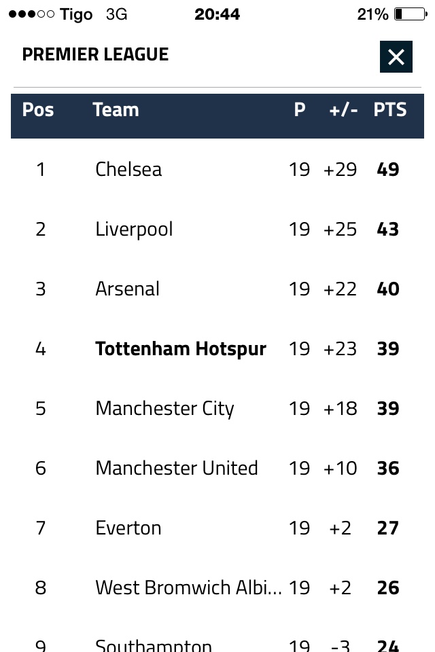Tap Chelsea's 49 points value
The height and width of the screenshot is (652, 435).
tap(388, 169)
